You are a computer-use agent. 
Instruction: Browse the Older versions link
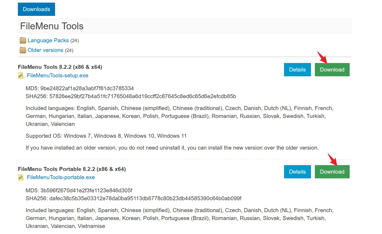pyautogui.click(x=46, y=50)
